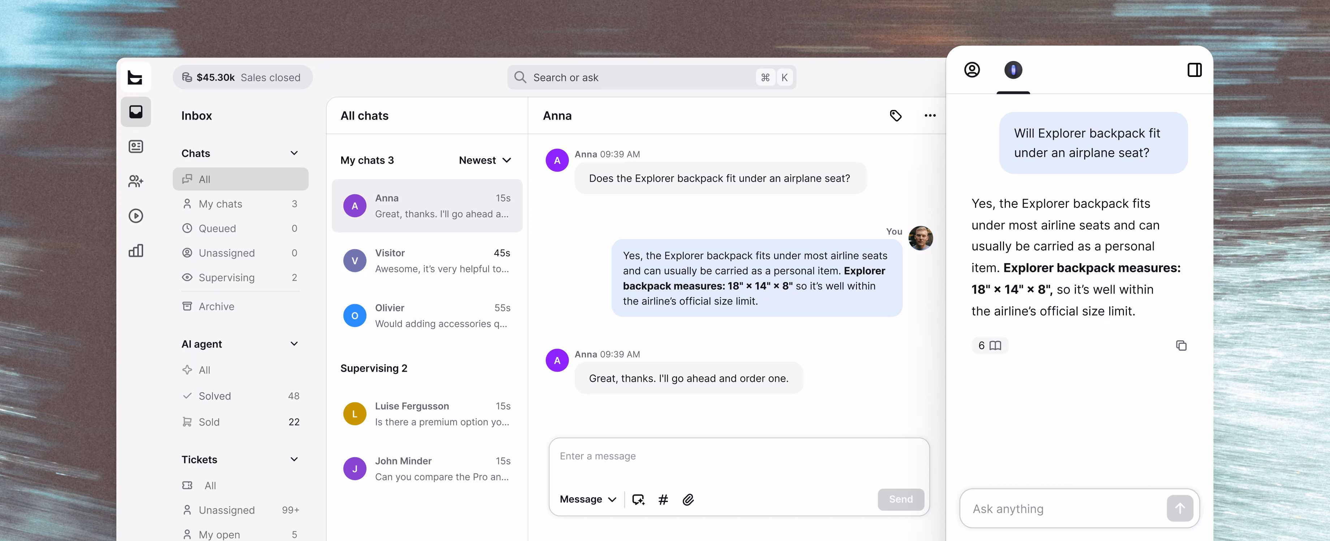Click the hashtag icon in message composer

click(663, 499)
